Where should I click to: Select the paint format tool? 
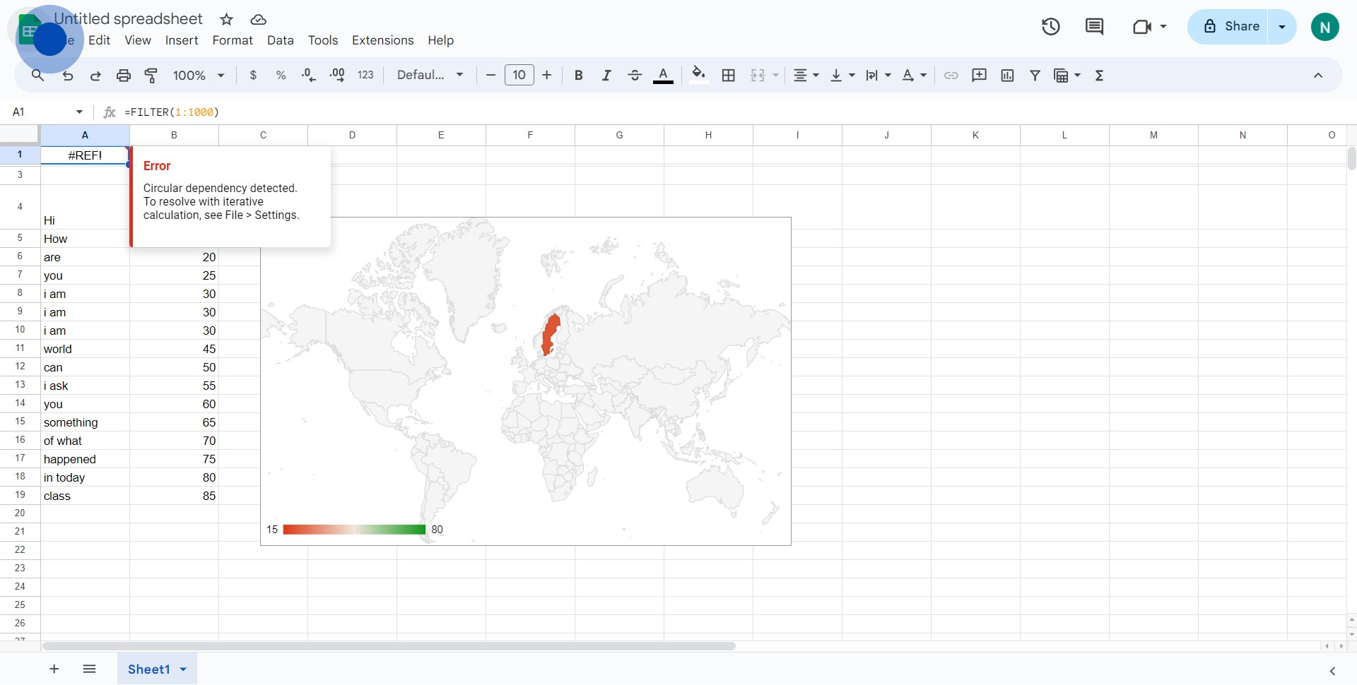click(151, 76)
